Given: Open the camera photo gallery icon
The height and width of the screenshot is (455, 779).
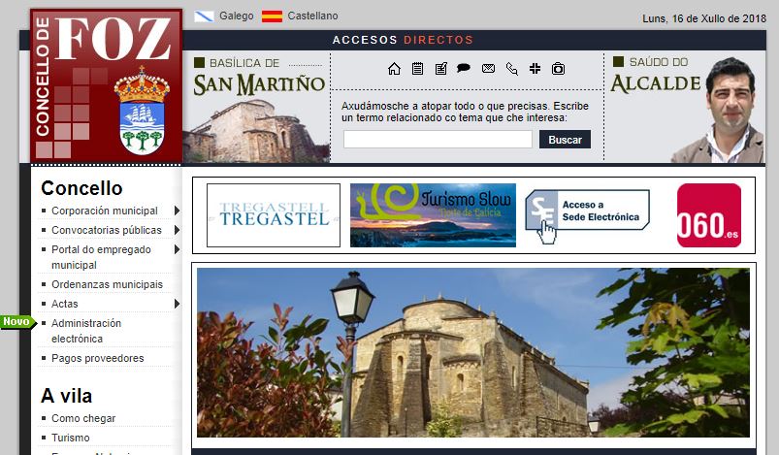Looking at the screenshot, I should click(x=558, y=69).
